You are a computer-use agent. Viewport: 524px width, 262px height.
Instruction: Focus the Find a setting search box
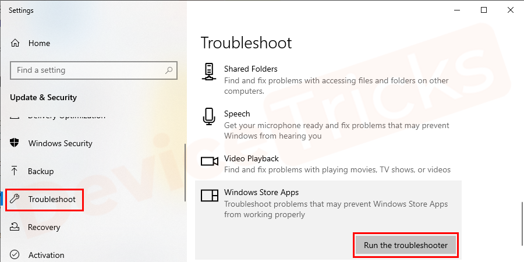pyautogui.click(x=87, y=70)
